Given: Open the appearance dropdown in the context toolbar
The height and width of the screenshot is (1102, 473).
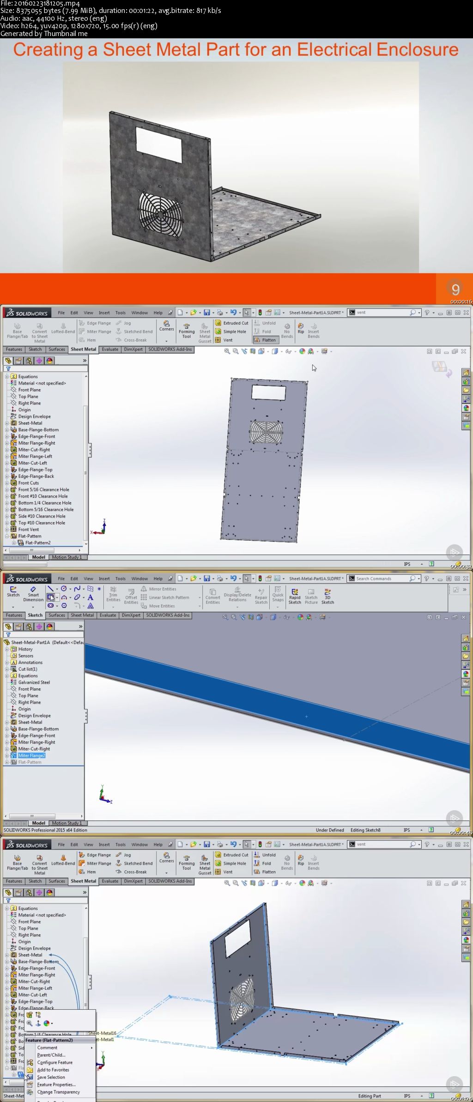Looking at the screenshot, I should pyautogui.click(x=52, y=1023).
